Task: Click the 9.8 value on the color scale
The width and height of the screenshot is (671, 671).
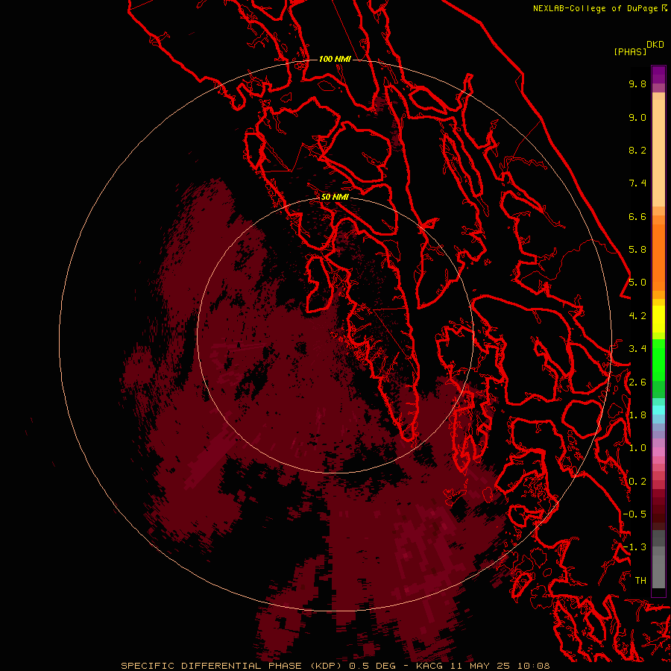Action: point(637,84)
